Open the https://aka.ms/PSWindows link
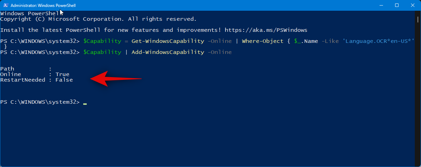The height and width of the screenshot is (167, 421). [x=266, y=30]
